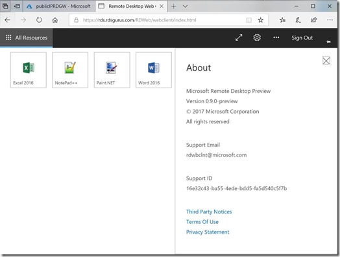Toggle full screen with the arrows icon
The height and width of the screenshot is (257, 340).
[239, 38]
